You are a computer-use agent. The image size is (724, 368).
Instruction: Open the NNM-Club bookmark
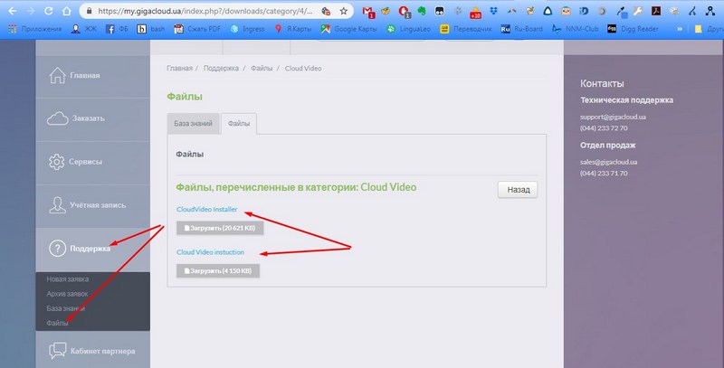[x=576, y=29]
